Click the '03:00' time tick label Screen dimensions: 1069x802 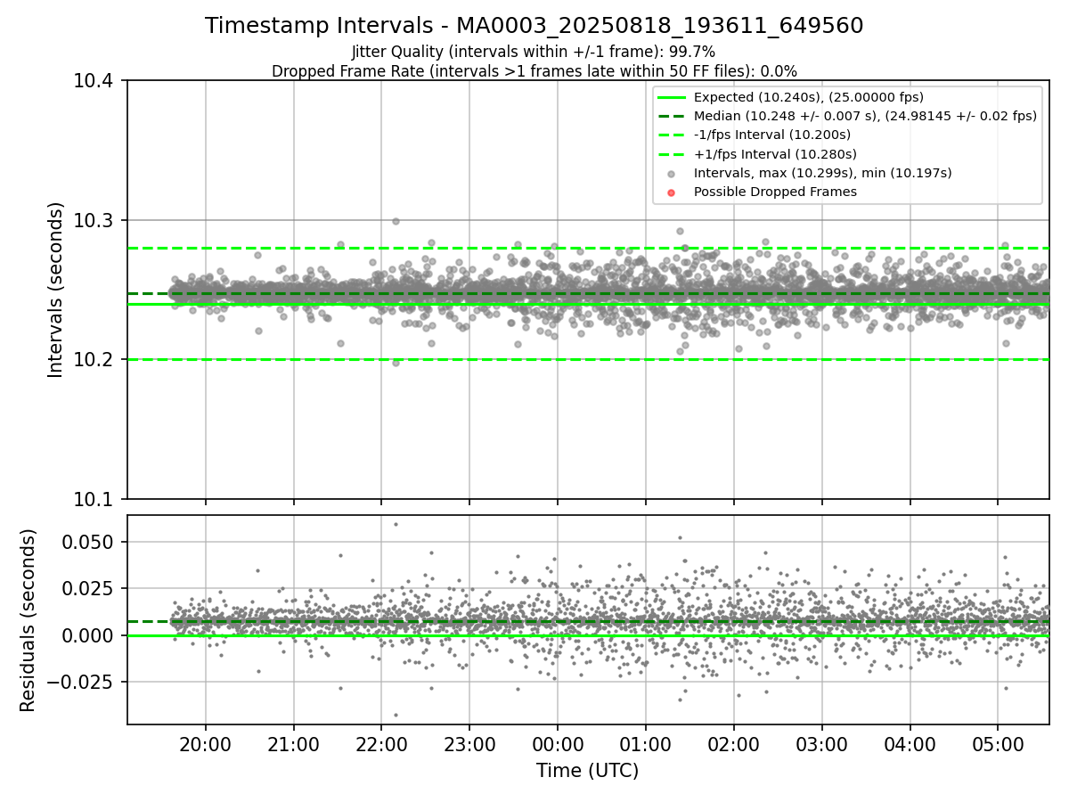(x=821, y=744)
